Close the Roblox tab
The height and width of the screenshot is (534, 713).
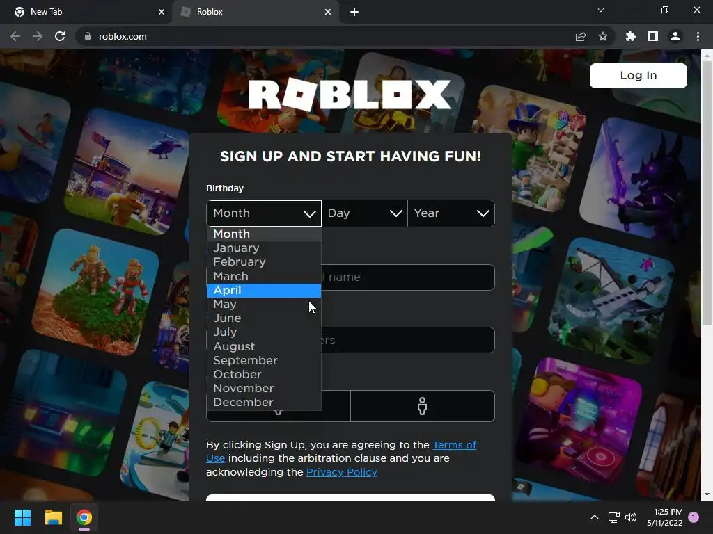[x=328, y=12]
